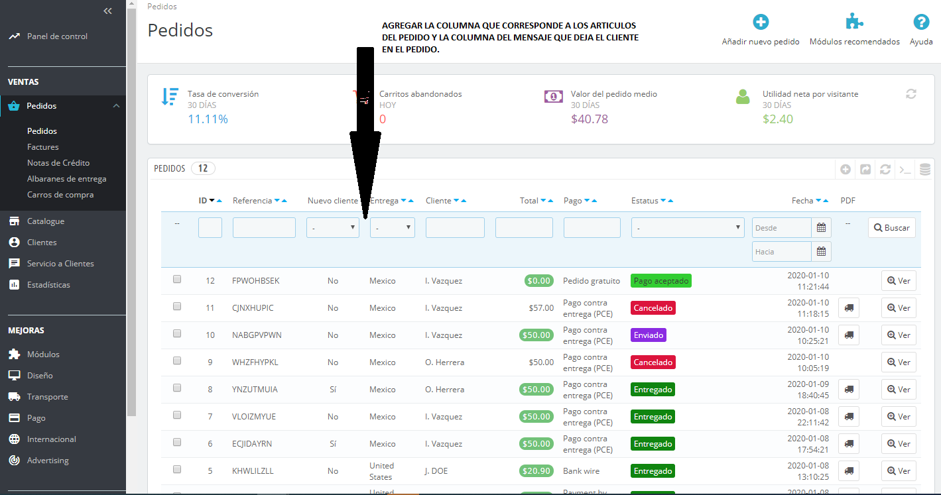The image size is (941, 495).
Task: Open the Nuevo cliente filter dropdown
Action: tap(333, 228)
